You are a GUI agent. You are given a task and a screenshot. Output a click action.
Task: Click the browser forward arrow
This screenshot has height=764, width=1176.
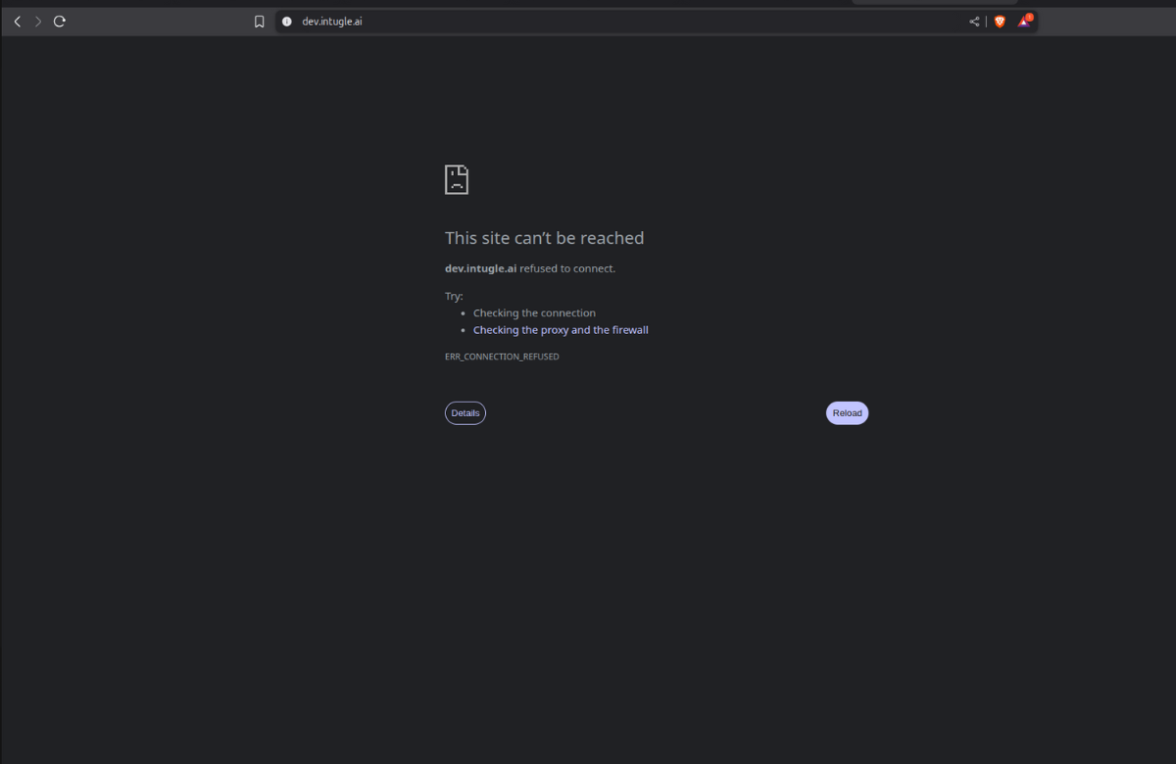pyautogui.click(x=38, y=22)
